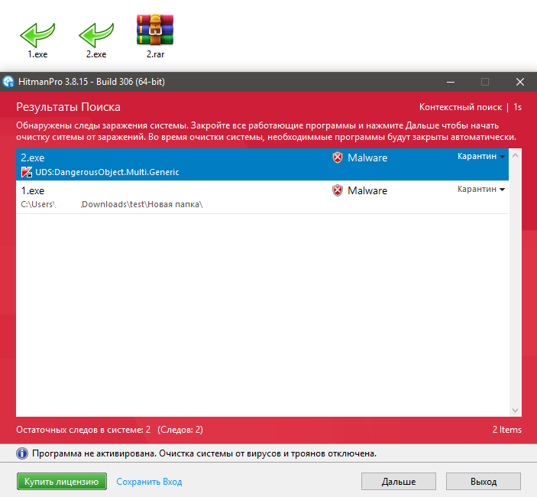Close the HitmanPro window
The image size is (537, 497).
click(x=520, y=82)
